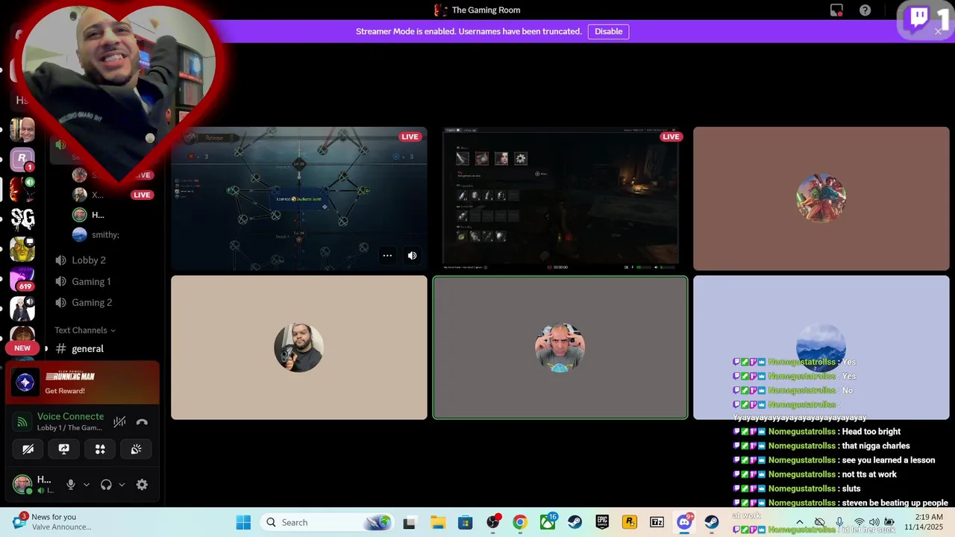Image resolution: width=955 pixels, height=537 pixels.
Task: Open User Settings gear
Action: pos(142,485)
